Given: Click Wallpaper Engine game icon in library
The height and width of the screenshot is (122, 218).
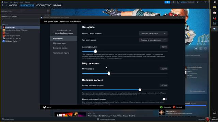Looking at the screenshot, I should coord(4,41).
